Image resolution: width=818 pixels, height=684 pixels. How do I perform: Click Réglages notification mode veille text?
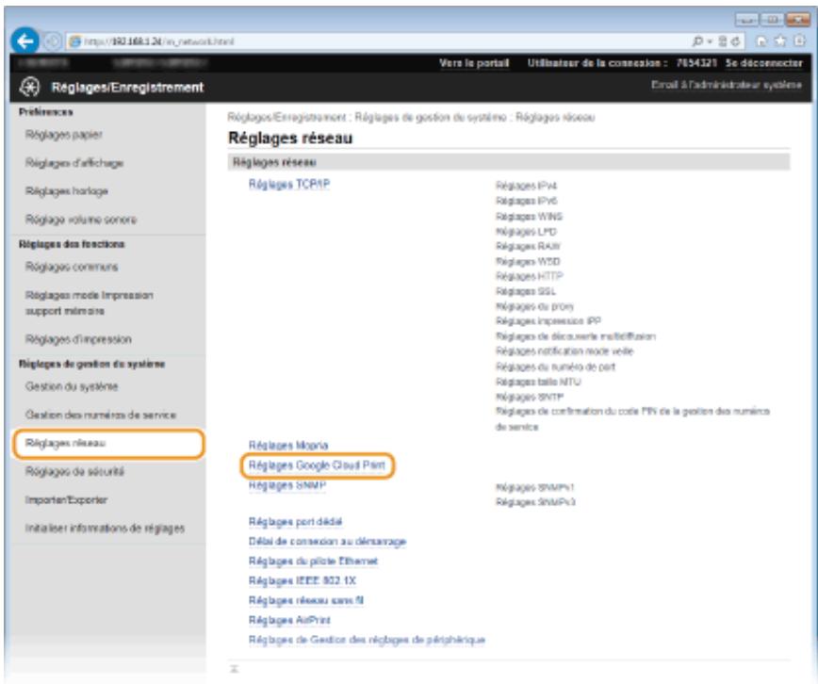click(564, 351)
